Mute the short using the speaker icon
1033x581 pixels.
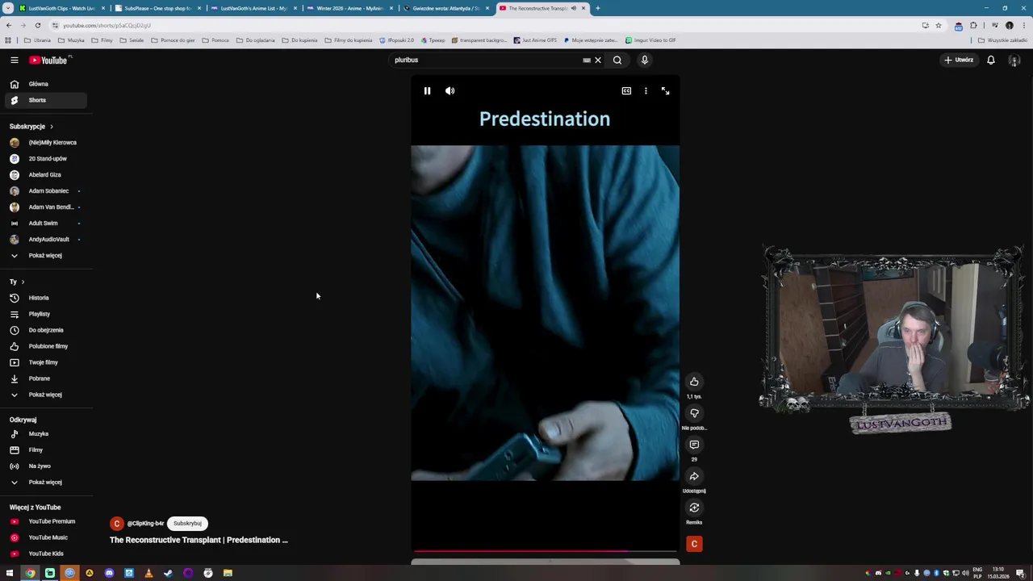(x=450, y=91)
